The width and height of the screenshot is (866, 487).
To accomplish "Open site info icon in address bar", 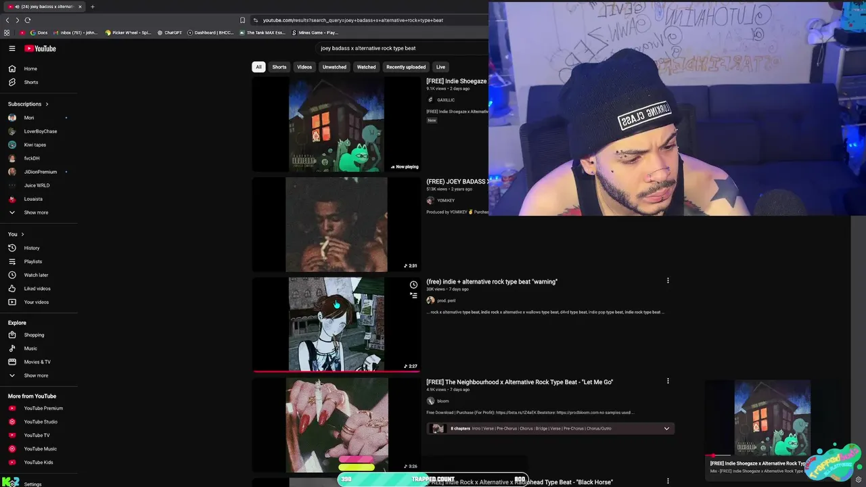I will point(256,20).
